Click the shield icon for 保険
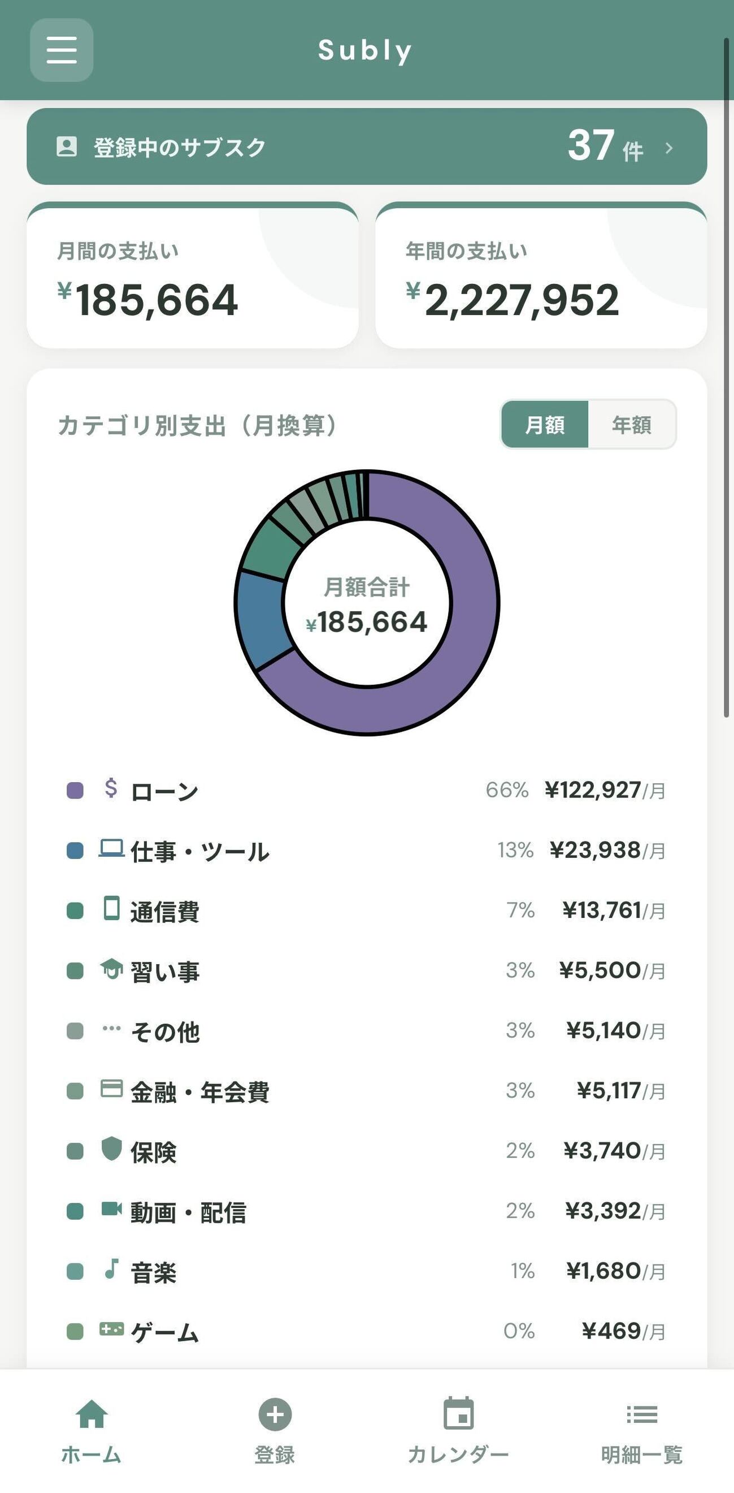734x1493 pixels. 111,1149
